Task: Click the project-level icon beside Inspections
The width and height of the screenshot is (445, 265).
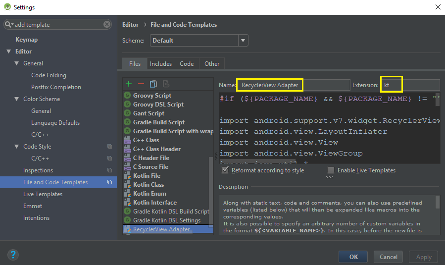Action: click(109, 170)
